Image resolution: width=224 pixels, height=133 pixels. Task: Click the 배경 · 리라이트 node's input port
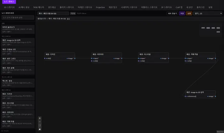pos(91,58)
